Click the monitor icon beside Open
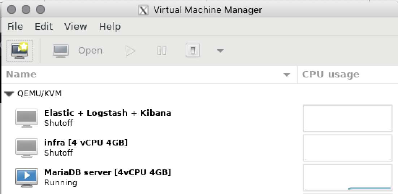This screenshot has height=194, width=398. click(61, 51)
